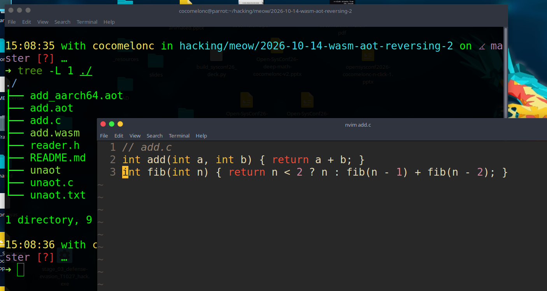Click the cocomelonc@parrot terminal title bar text
547x291 pixels.
(x=265, y=11)
